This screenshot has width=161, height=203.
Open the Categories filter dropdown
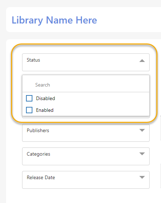pos(86,156)
